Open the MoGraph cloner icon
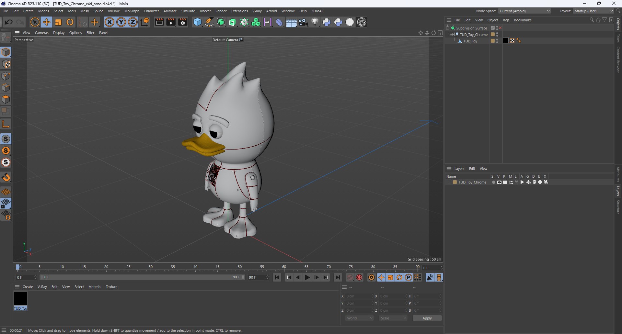Image resolution: width=622 pixels, height=334 pixels. [256, 22]
